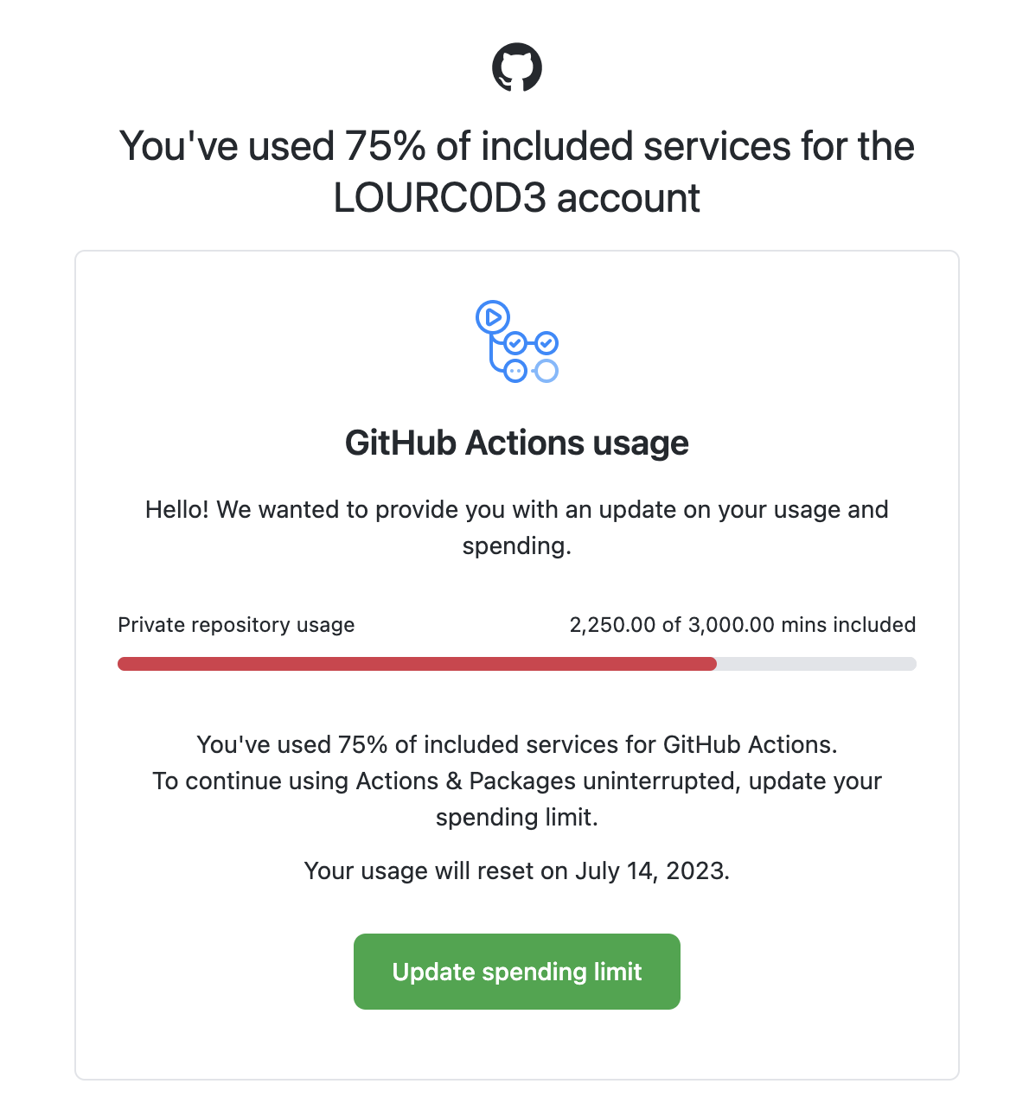Image resolution: width=1029 pixels, height=1103 pixels.
Task: Click the GitHub Actions workflow icon
Action: [517, 342]
